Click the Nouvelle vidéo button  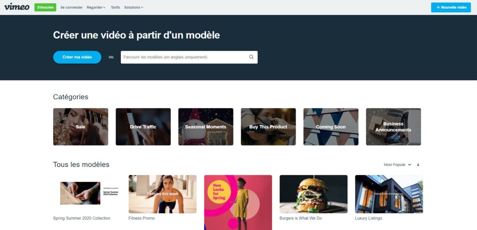pos(451,7)
